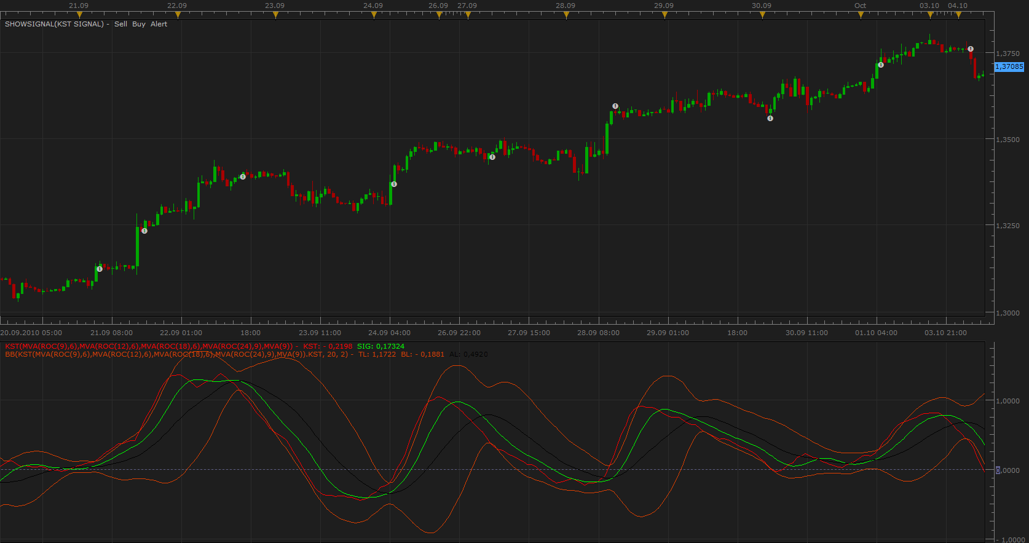The image size is (1029, 543).
Task: Click the signal circle under the 27.09 candles
Action: tap(492, 157)
